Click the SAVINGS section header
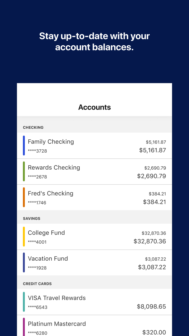The height and width of the screenshot is (336, 189). 32,219
